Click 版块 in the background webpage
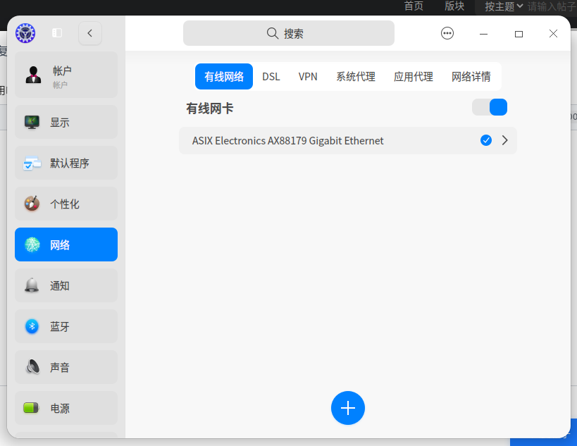 (x=454, y=6)
